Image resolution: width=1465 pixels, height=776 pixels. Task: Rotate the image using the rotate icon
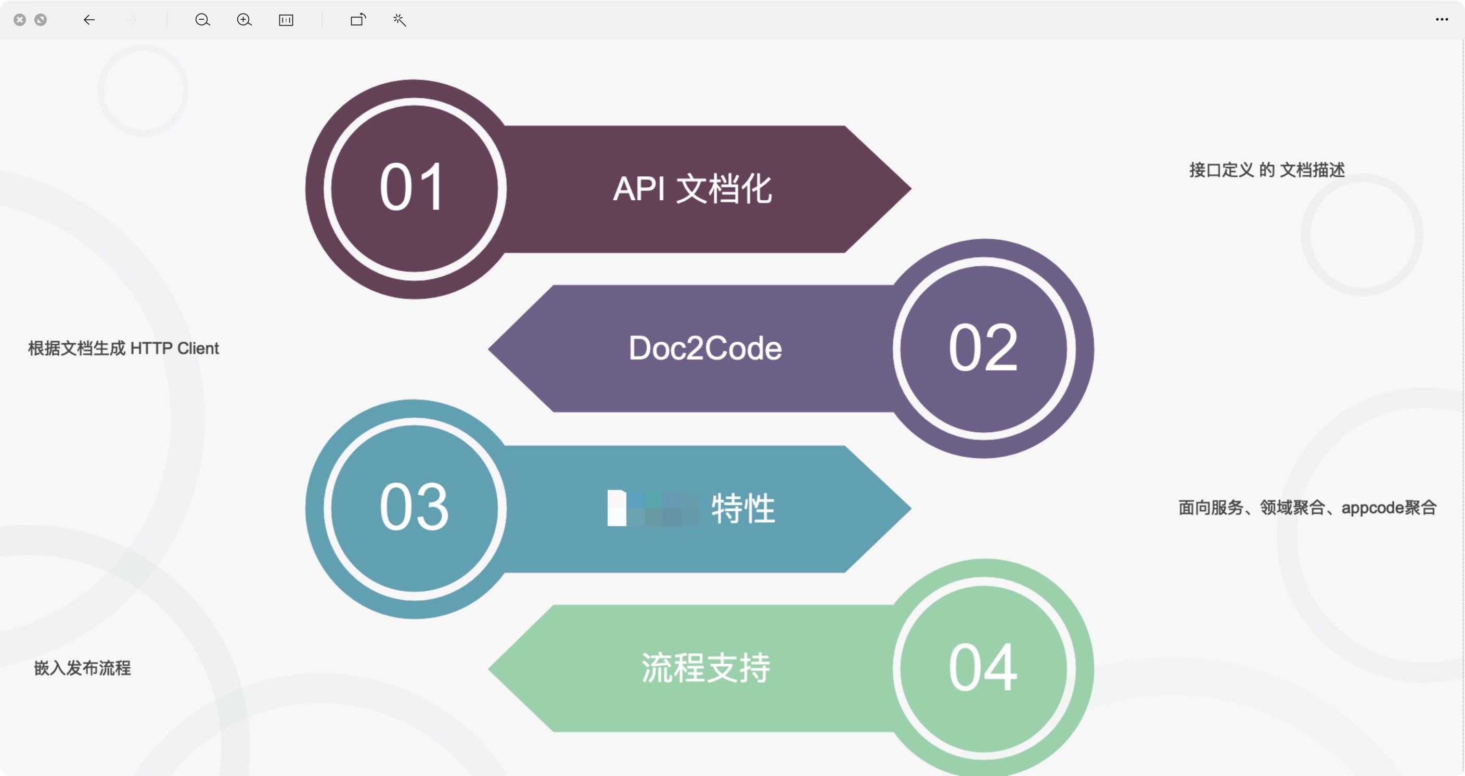coord(358,20)
